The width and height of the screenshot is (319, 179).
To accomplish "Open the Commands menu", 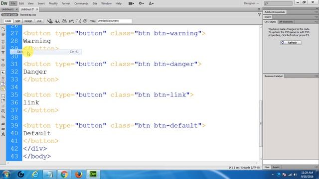I will pyautogui.click(x=81, y=3).
